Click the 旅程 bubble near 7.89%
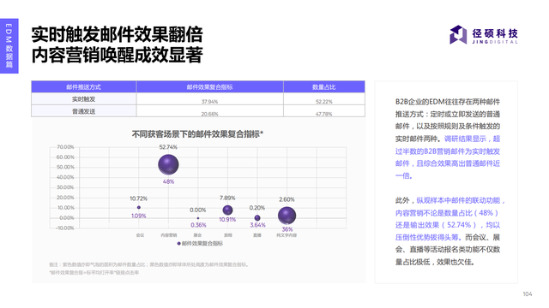 (227, 210)
